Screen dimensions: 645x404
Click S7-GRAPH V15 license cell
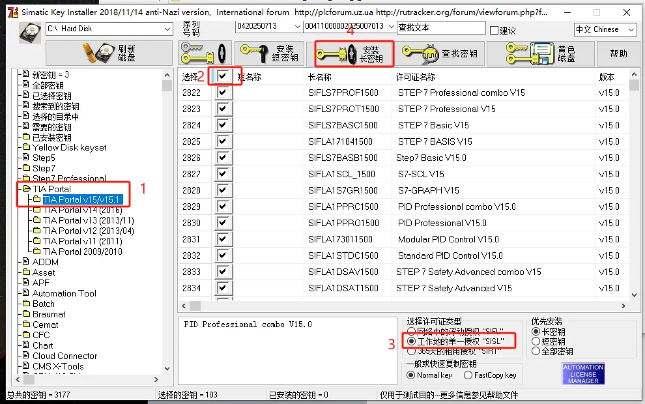(428, 190)
